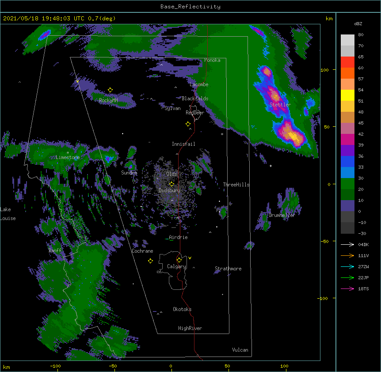Click the 04DK legend label
Viewport: 381px width, 372px height.
(363, 244)
